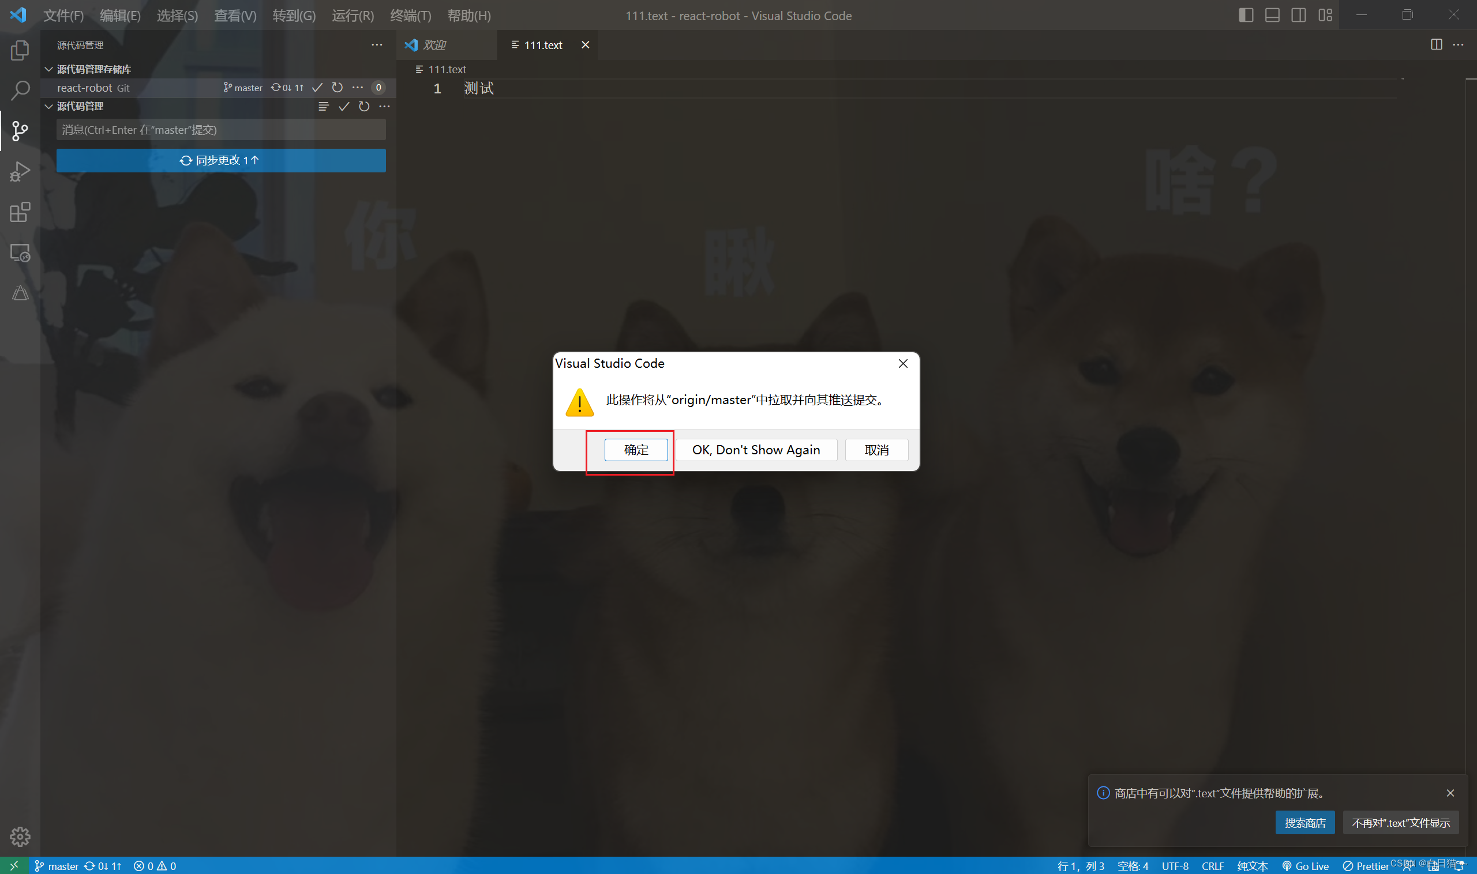1477x874 pixels.
Task: Toggle secondary side bar layout icon
Action: [1298, 16]
